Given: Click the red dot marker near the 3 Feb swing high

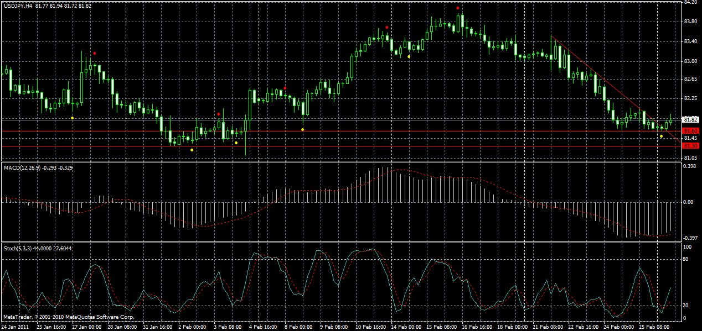Looking at the screenshot, I should 218,114.
